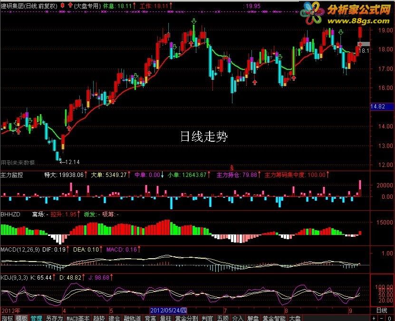
Task: Click the 主力持仓: 79.88 value
Action: tap(238, 175)
